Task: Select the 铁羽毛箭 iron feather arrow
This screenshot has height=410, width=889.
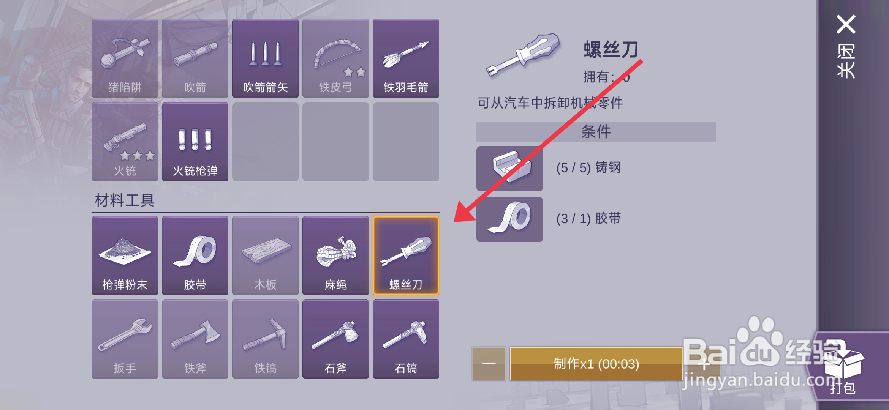Action: click(x=406, y=59)
